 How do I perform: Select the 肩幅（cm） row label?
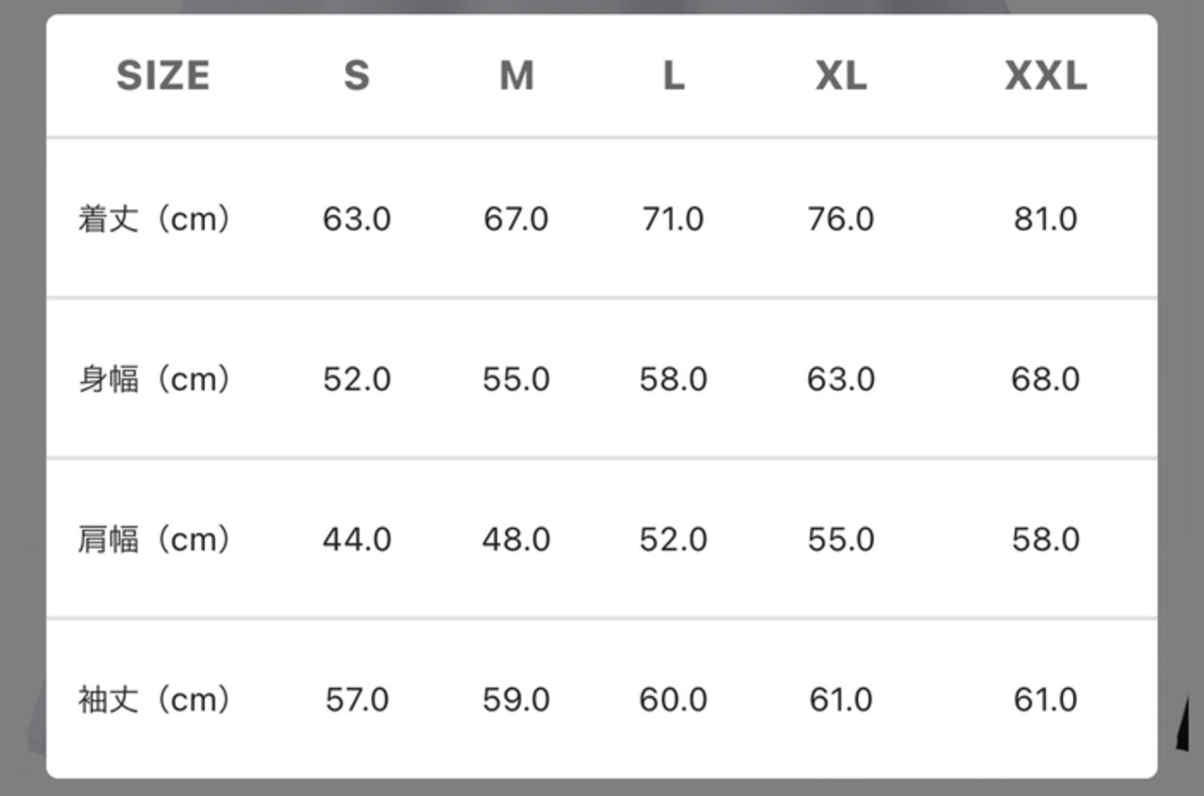(x=154, y=539)
